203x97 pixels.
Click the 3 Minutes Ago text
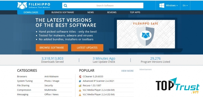click(104, 59)
